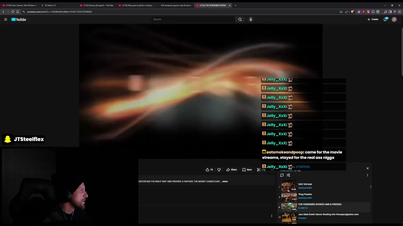This screenshot has width=403, height=226.
Task: Toggle loop playlist
Action: pyautogui.click(x=282, y=175)
